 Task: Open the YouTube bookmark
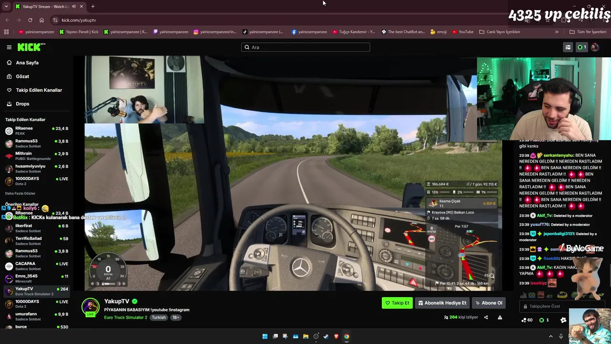[x=463, y=32]
